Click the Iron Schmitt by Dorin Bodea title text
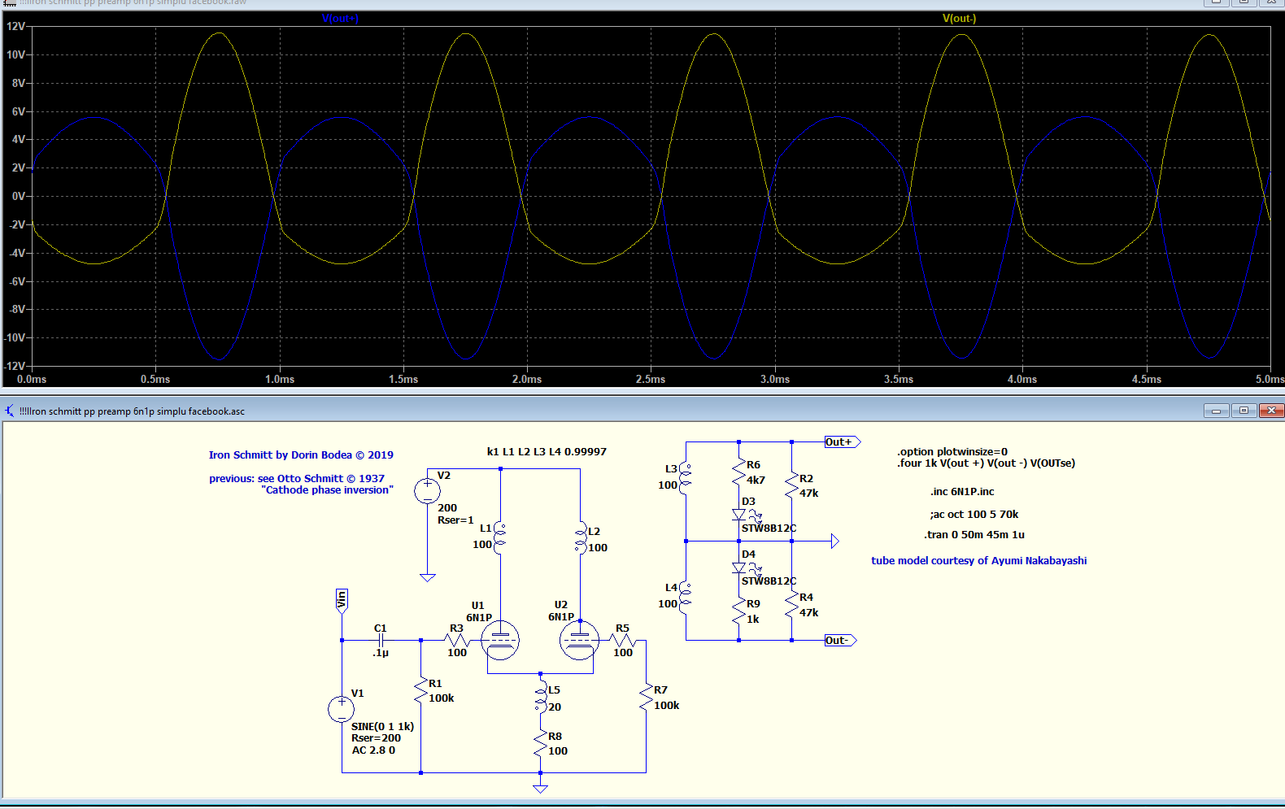 point(301,455)
